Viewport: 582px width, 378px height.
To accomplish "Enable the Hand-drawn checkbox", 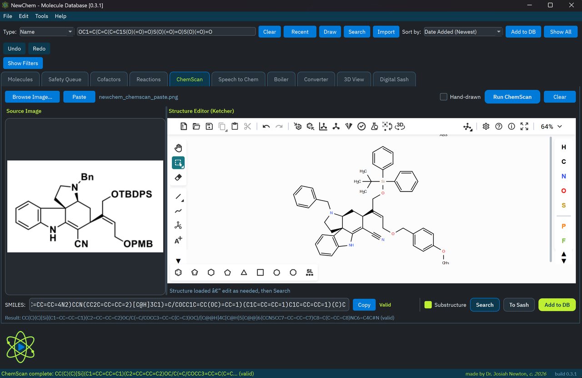I will coord(443,97).
